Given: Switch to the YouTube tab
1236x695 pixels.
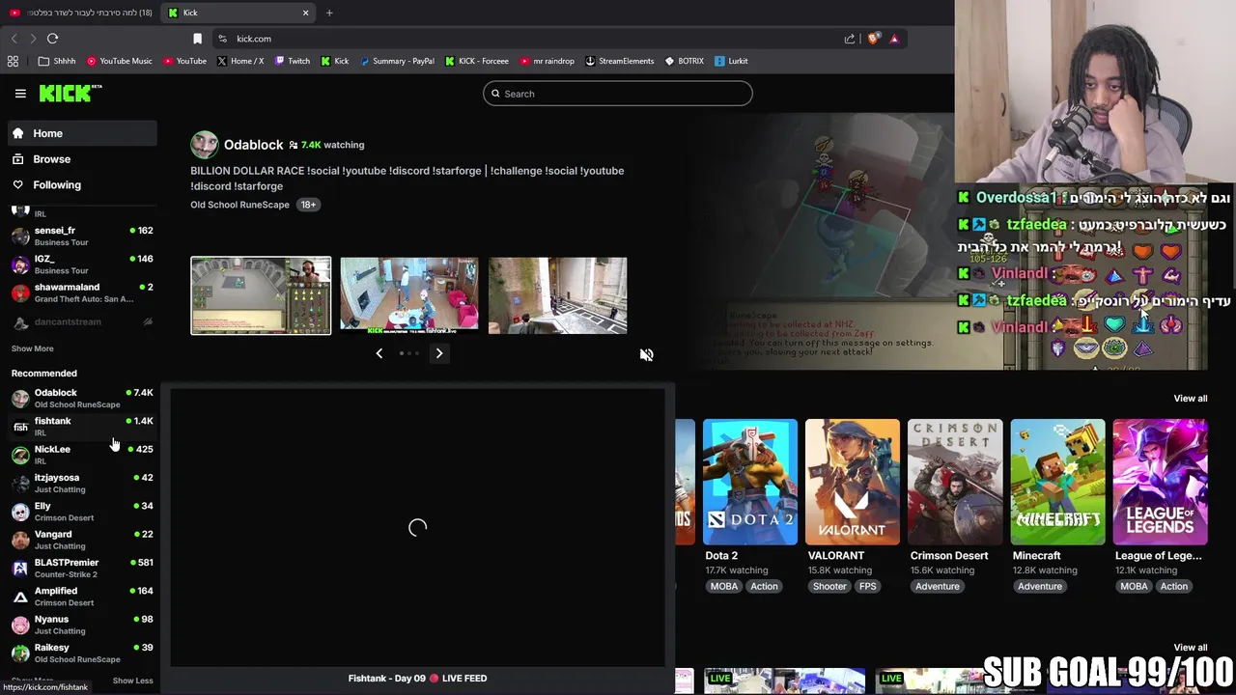Looking at the screenshot, I should point(81,13).
